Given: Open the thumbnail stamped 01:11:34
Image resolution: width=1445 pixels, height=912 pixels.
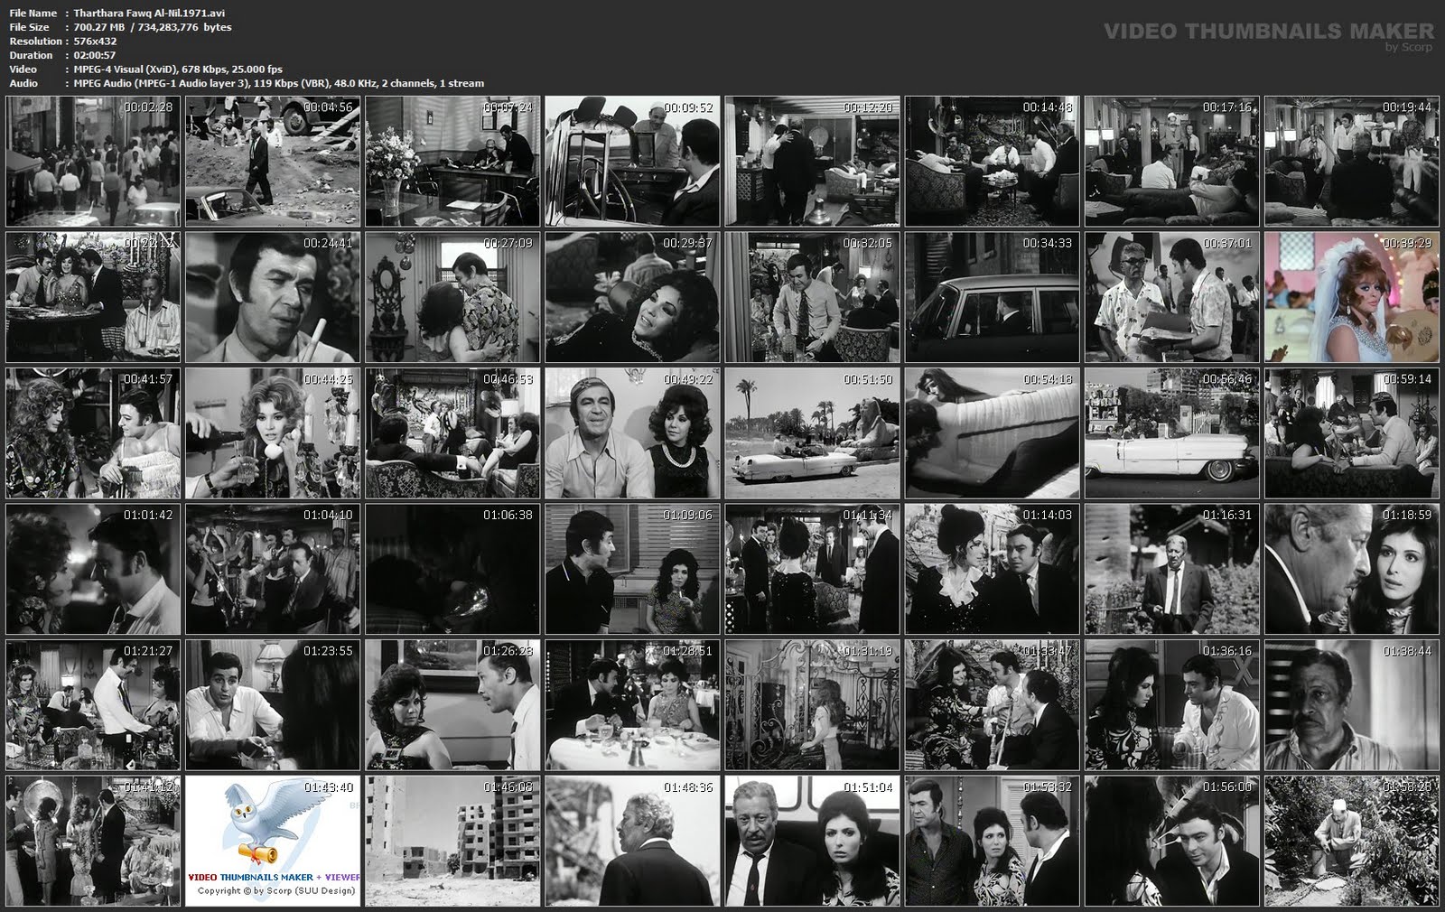Looking at the screenshot, I should 812,569.
